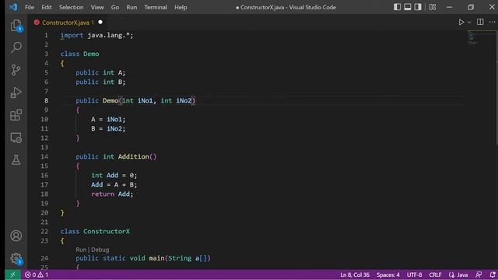Click Ln 8, Col 36 in status bar

(355, 275)
